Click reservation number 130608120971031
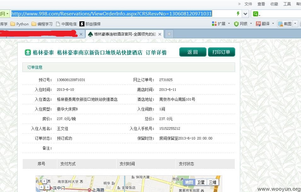The width and height of the screenshot is (301, 192). (71, 80)
